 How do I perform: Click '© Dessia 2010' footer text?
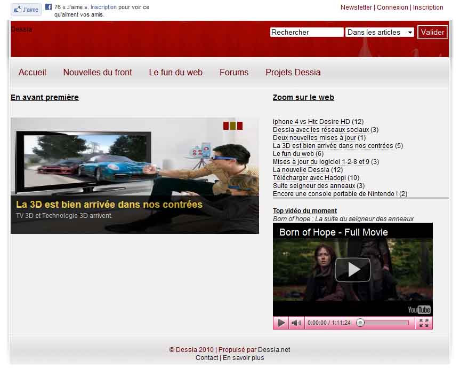point(191,350)
